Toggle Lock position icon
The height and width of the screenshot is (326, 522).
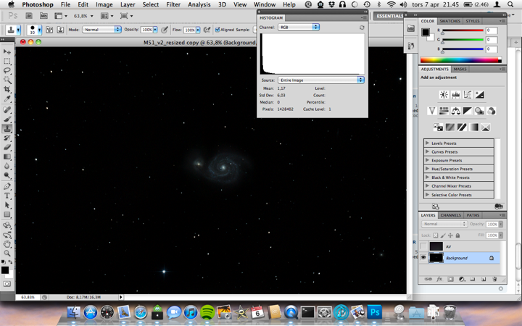pos(450,235)
